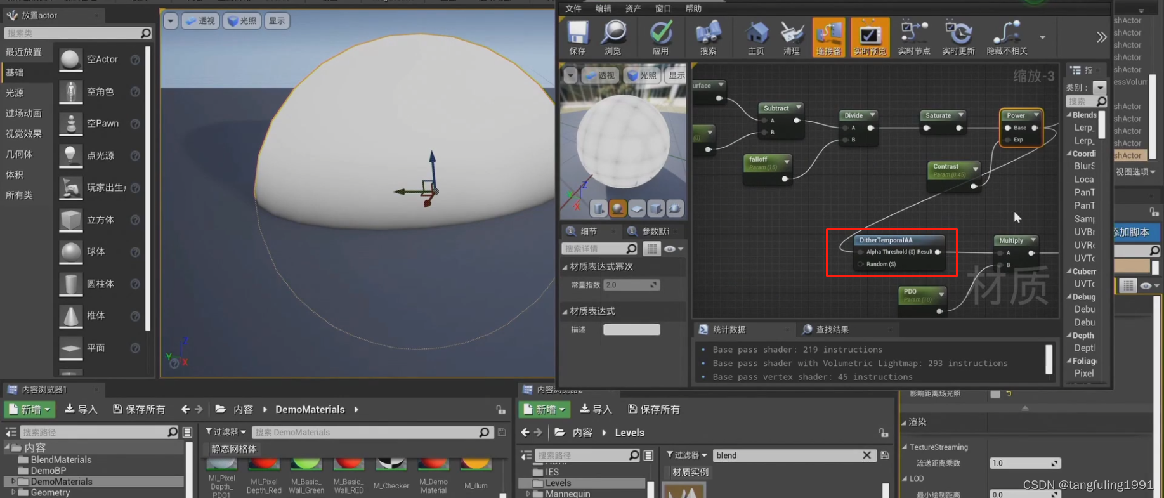The width and height of the screenshot is (1164, 498).
Task: Select 球体 sphere shape icon
Action: coord(70,251)
